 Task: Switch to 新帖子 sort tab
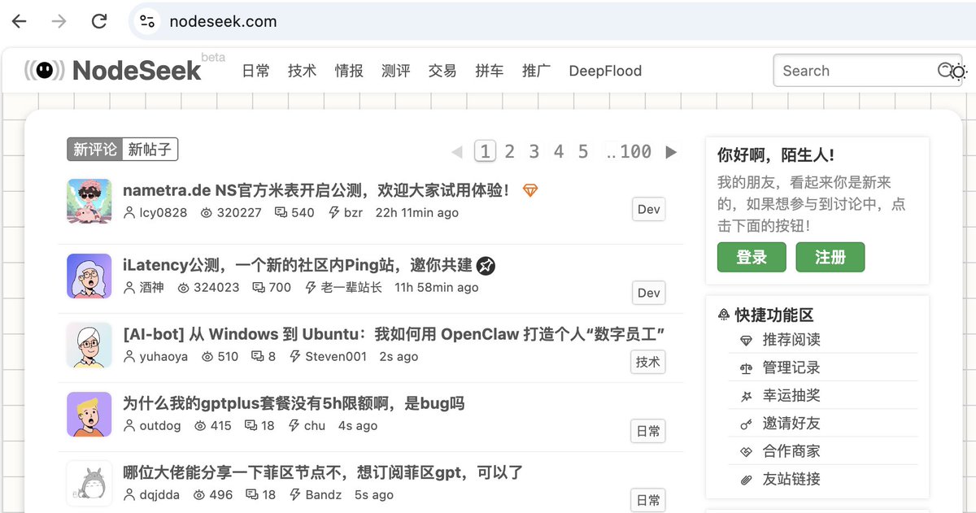coord(150,150)
